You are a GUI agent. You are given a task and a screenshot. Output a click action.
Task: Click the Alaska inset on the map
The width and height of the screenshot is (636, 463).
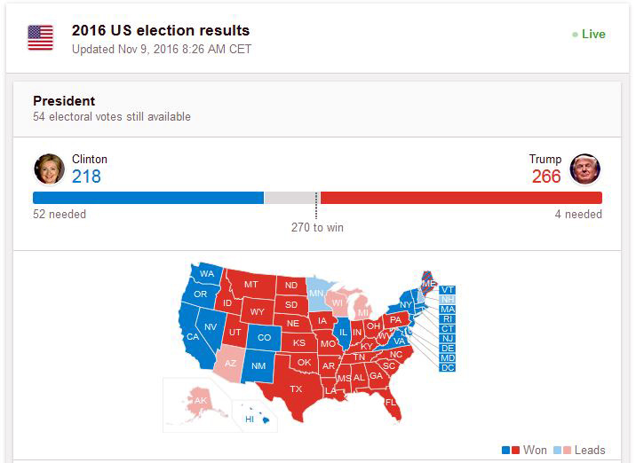pos(200,401)
